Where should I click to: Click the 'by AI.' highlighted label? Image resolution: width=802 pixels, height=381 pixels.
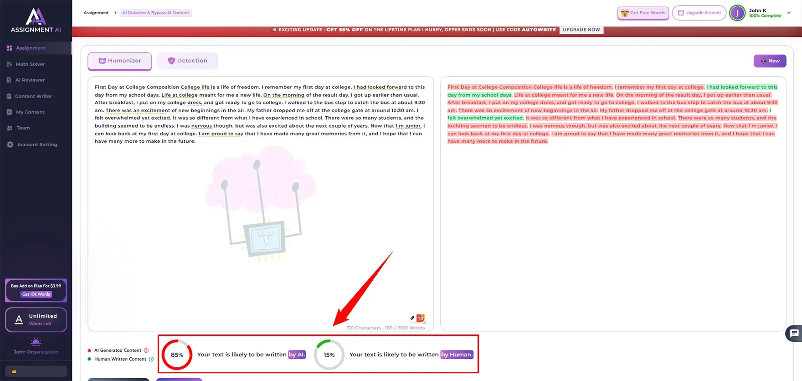297,355
